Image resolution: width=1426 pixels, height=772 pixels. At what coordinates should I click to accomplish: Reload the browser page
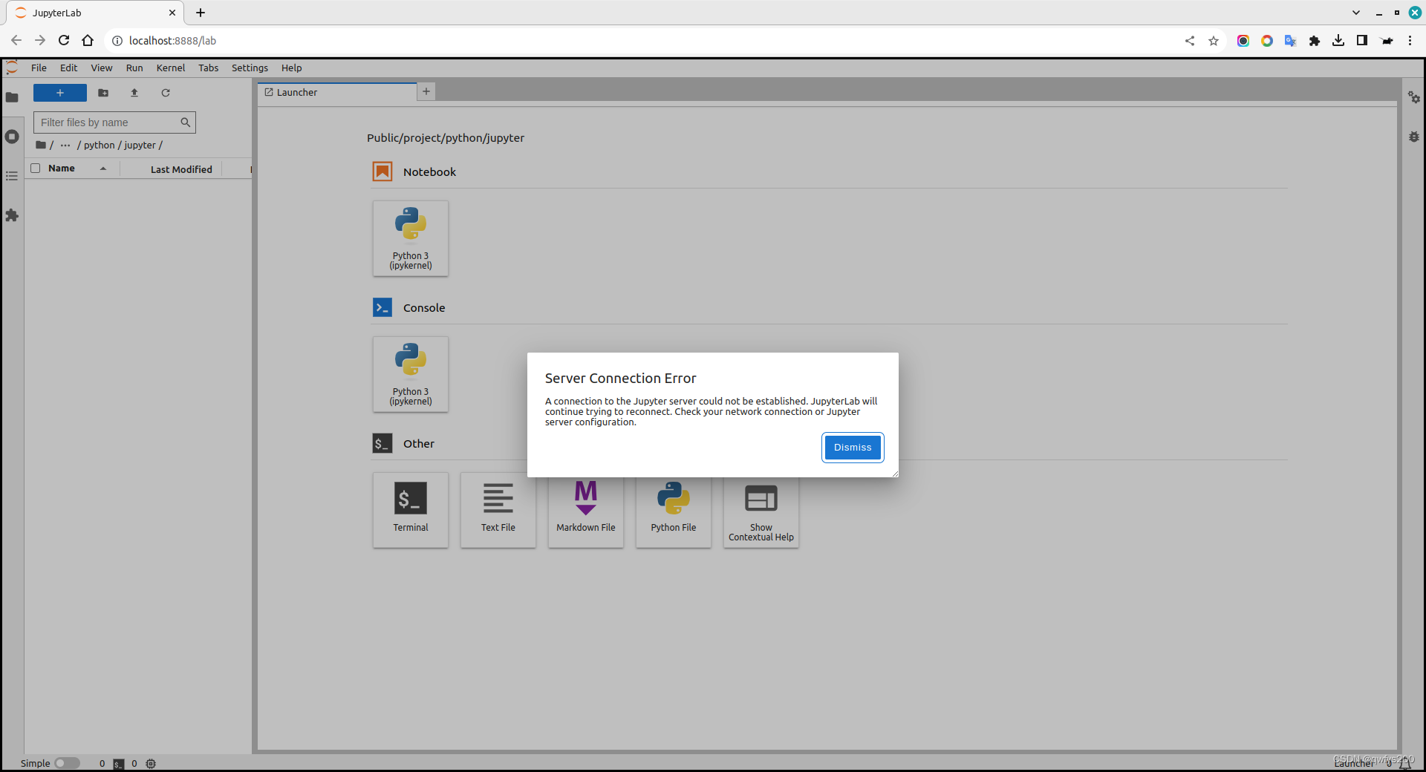64,41
